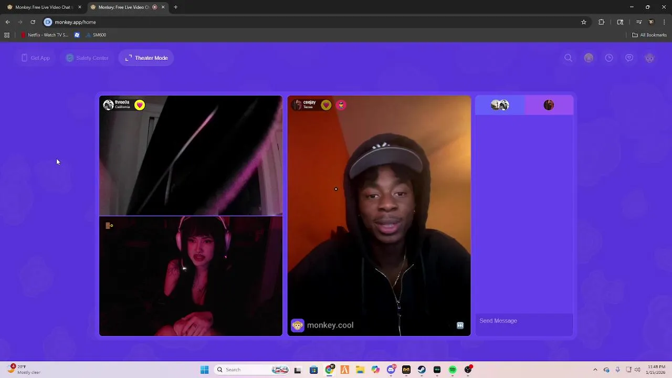672x378 pixels.
Task: Open Discord from the taskbar
Action: (x=391, y=370)
